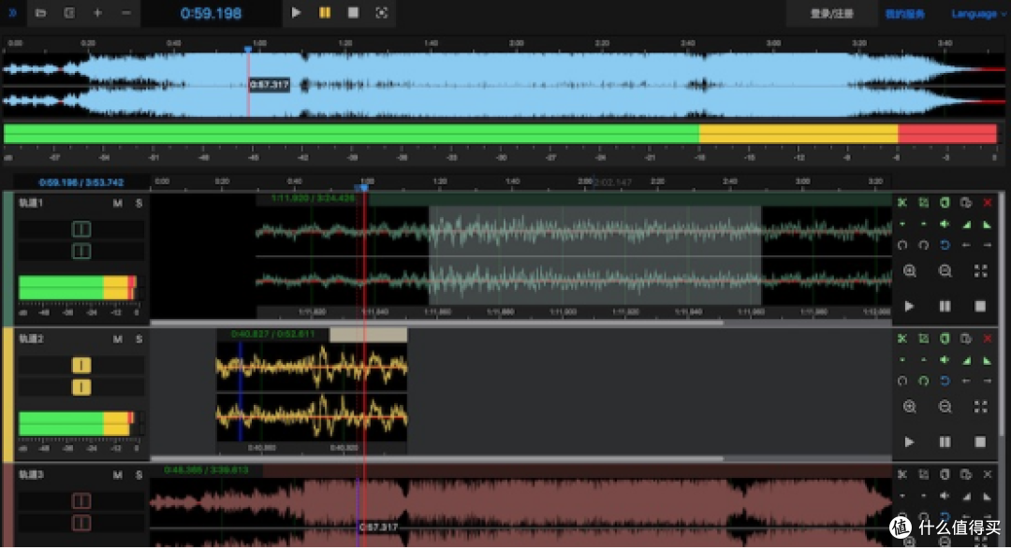Apply fade-in to 轨道1
Image resolution: width=1011 pixels, height=549 pixels.
tap(966, 224)
